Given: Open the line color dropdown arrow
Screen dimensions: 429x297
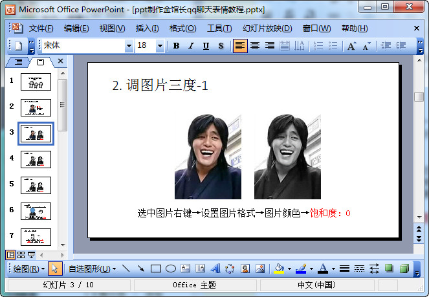Looking at the screenshot, I should (x=311, y=269).
